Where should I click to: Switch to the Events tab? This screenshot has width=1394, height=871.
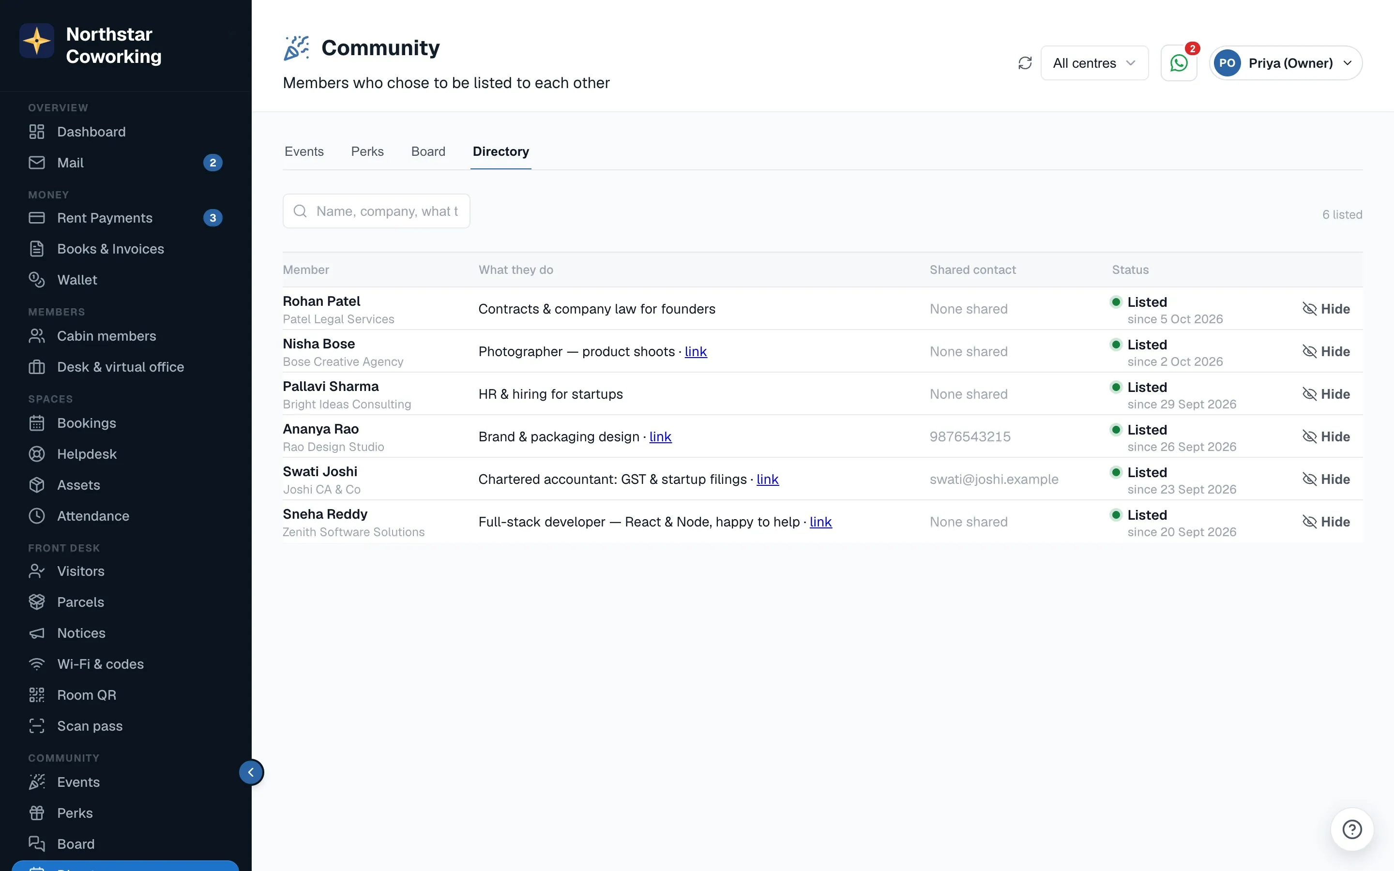click(x=304, y=151)
